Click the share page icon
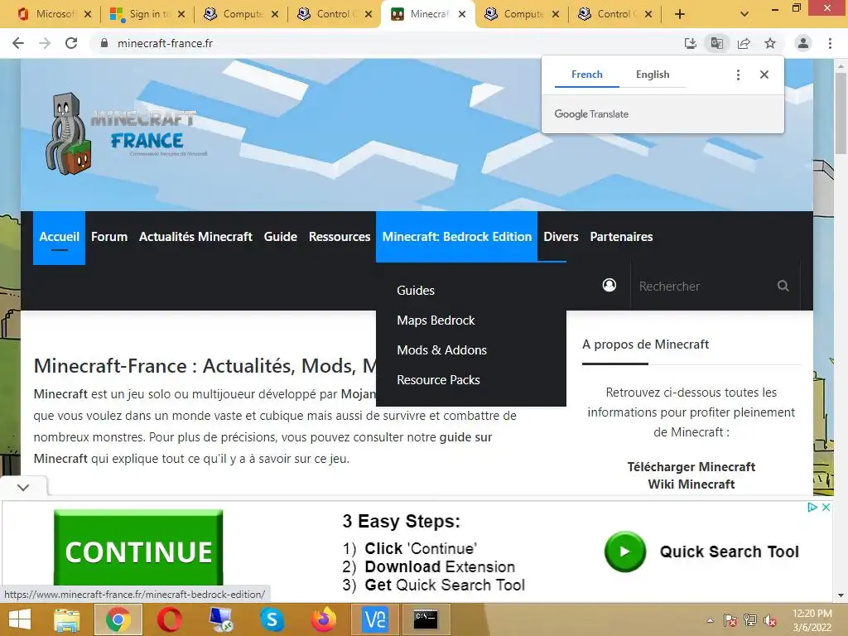 click(x=744, y=43)
